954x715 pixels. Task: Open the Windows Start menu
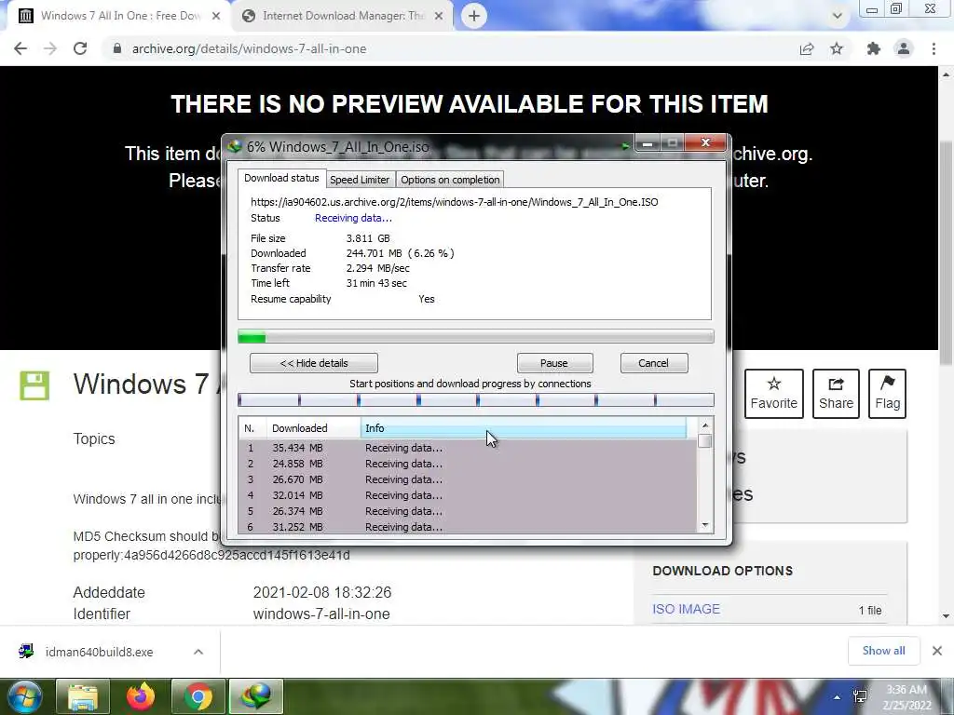pyautogui.click(x=23, y=696)
